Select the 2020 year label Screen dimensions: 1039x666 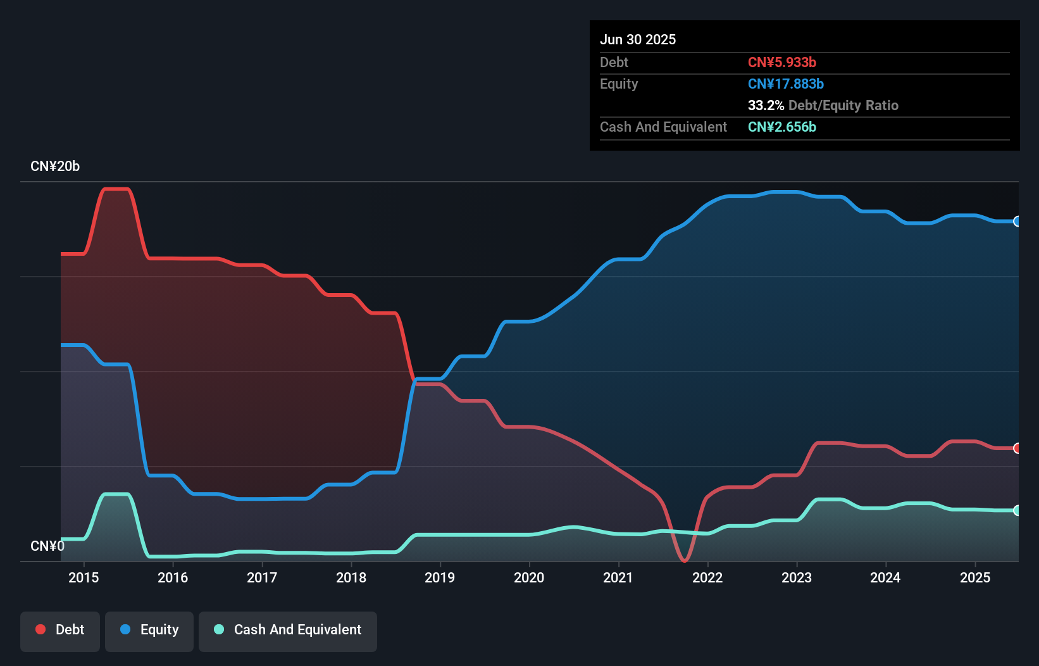pos(529,577)
